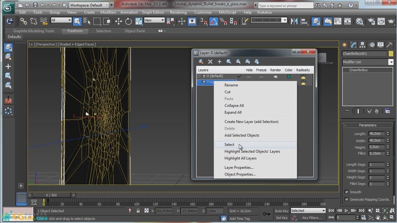Screen dimensions: 397x223
Task: Toggle Window/Crossing selection mode
Action: (107, 21)
